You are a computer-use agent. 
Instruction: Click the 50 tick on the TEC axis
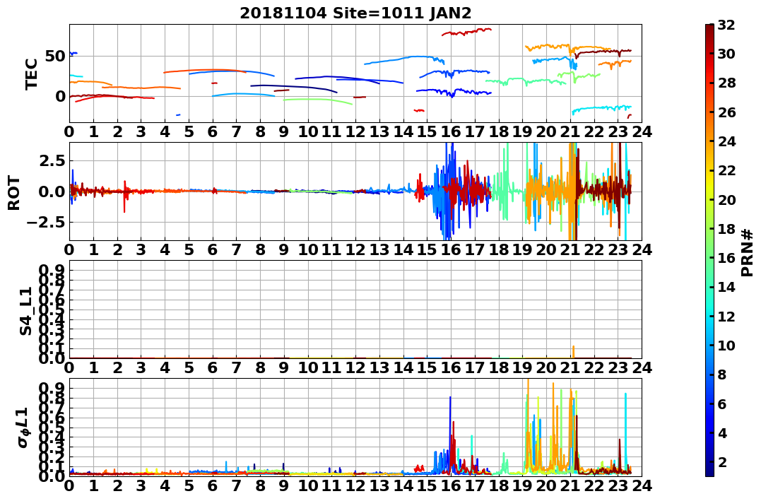pos(56,56)
